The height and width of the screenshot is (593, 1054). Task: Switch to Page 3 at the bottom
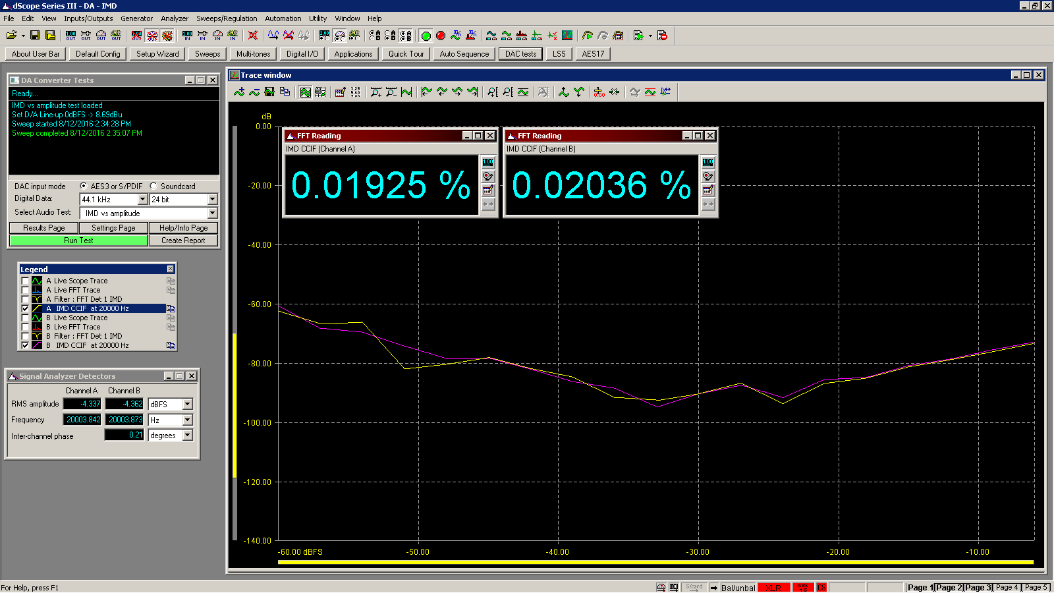click(x=978, y=587)
